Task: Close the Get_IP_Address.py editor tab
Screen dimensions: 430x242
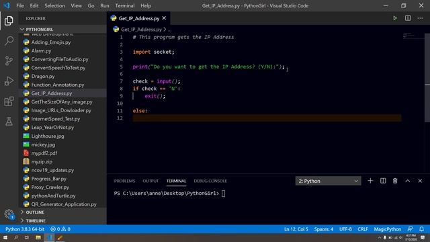Action: tap(164, 18)
